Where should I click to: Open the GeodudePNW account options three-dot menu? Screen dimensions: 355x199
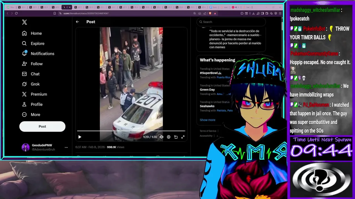coord(66,147)
